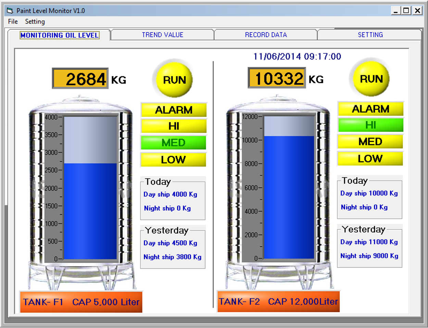Select the MONITORING OIL LEVEL tab
This screenshot has width=428, height=328.
click(x=60, y=35)
